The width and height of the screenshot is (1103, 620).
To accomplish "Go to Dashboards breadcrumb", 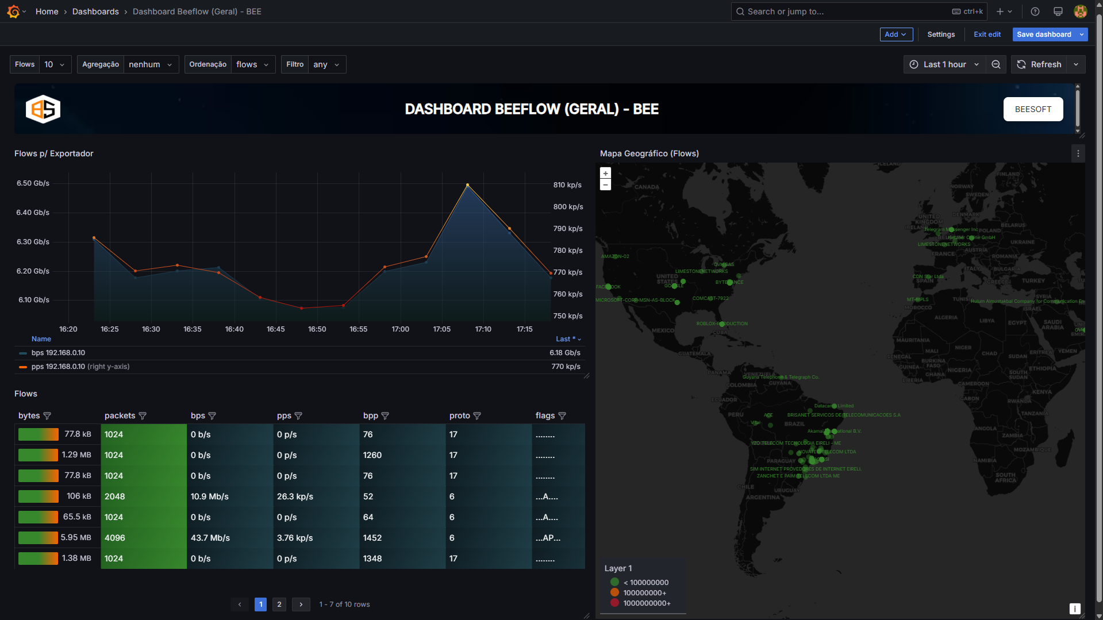I will [95, 11].
